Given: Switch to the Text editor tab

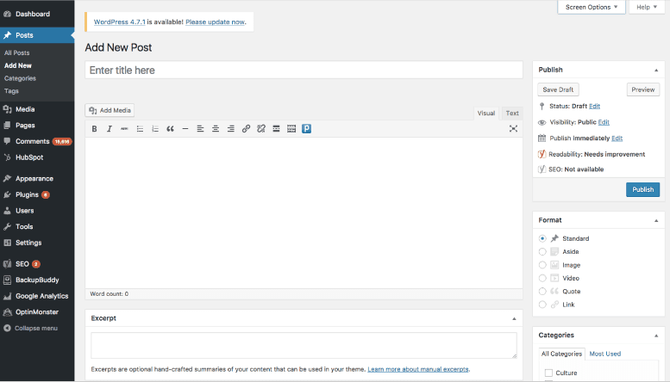Looking at the screenshot, I should tap(512, 113).
